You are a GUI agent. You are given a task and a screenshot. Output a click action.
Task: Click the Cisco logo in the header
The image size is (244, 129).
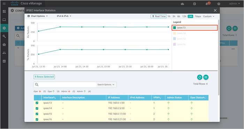(x=15, y=3)
